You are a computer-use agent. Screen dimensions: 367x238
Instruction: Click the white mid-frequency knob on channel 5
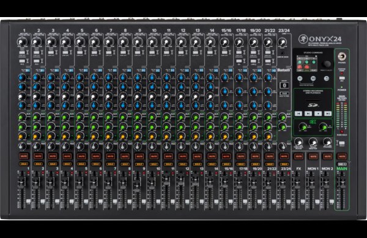[80, 96]
